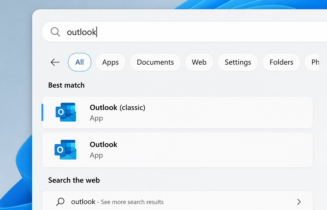Screen dimensions: 327x210
Task: Click "App" label under Outlook (classic)
Action: [x=96, y=118]
